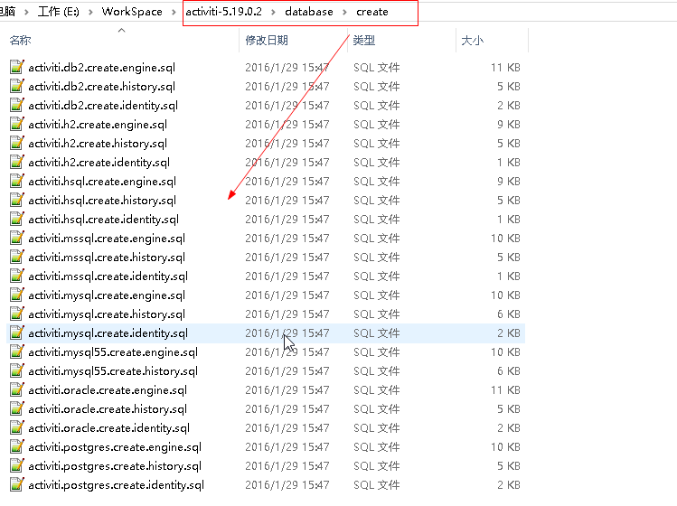Screen dimensions: 677x506
Task: Select the file name activiti.db2.create.engine.sql
Action: 102,68
